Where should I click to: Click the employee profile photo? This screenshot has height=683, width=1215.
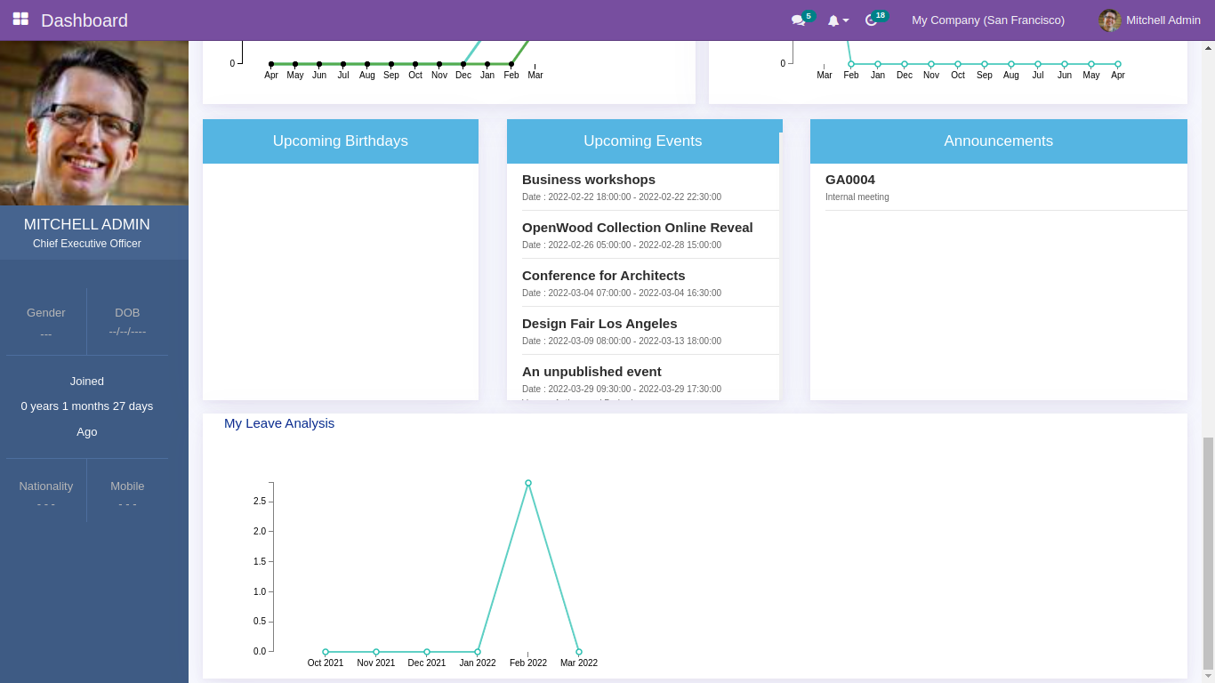pyautogui.click(x=94, y=116)
